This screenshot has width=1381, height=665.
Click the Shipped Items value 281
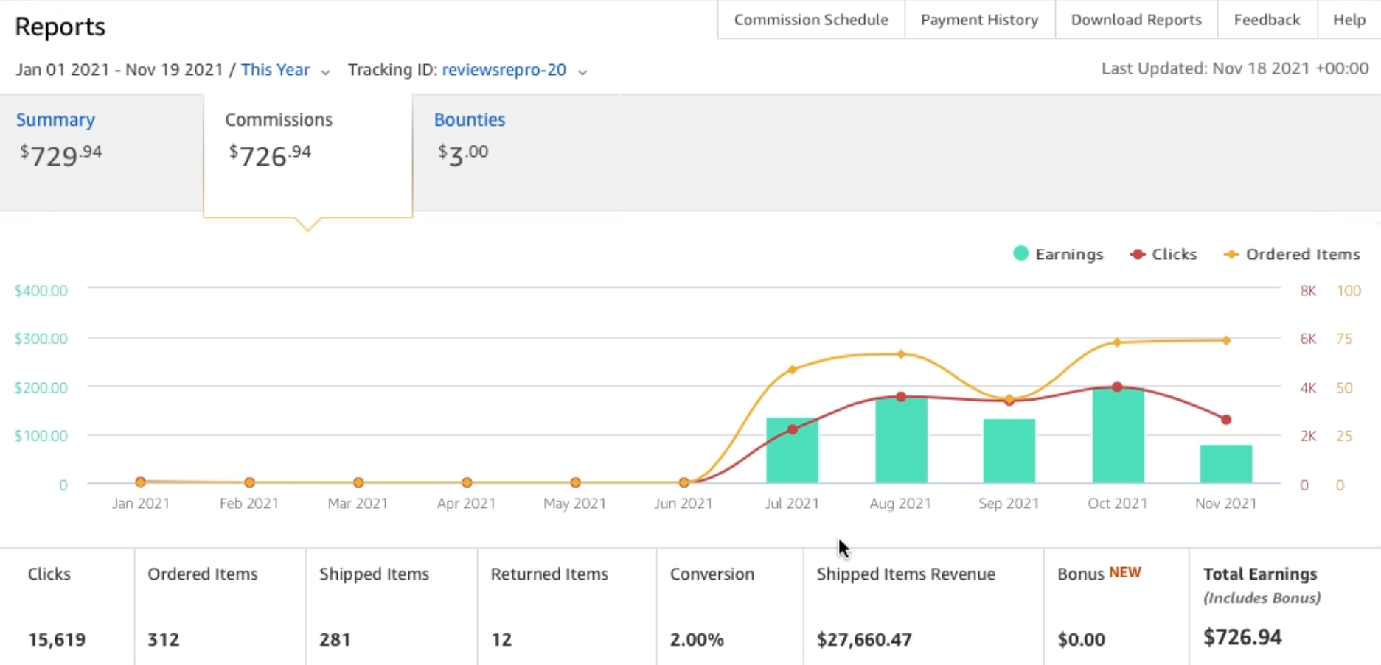tap(335, 639)
